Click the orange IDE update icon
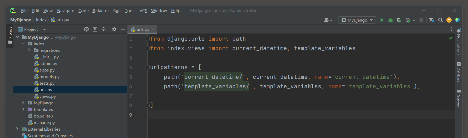This screenshot has width=468, height=138. point(449,20)
